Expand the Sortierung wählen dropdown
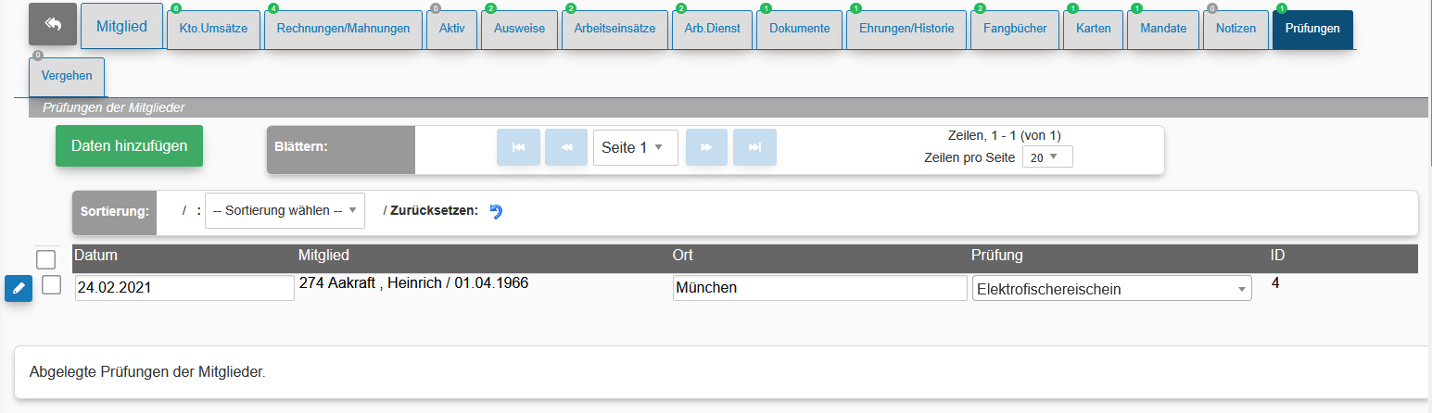The image size is (1432, 413). pos(285,210)
